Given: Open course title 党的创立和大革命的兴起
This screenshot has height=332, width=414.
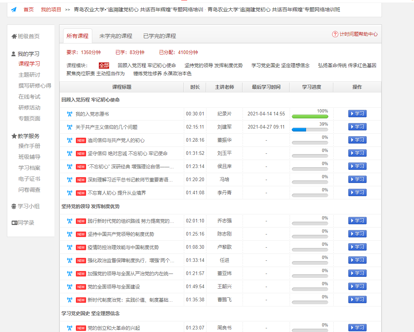Looking at the screenshot, I should [x=114, y=328].
